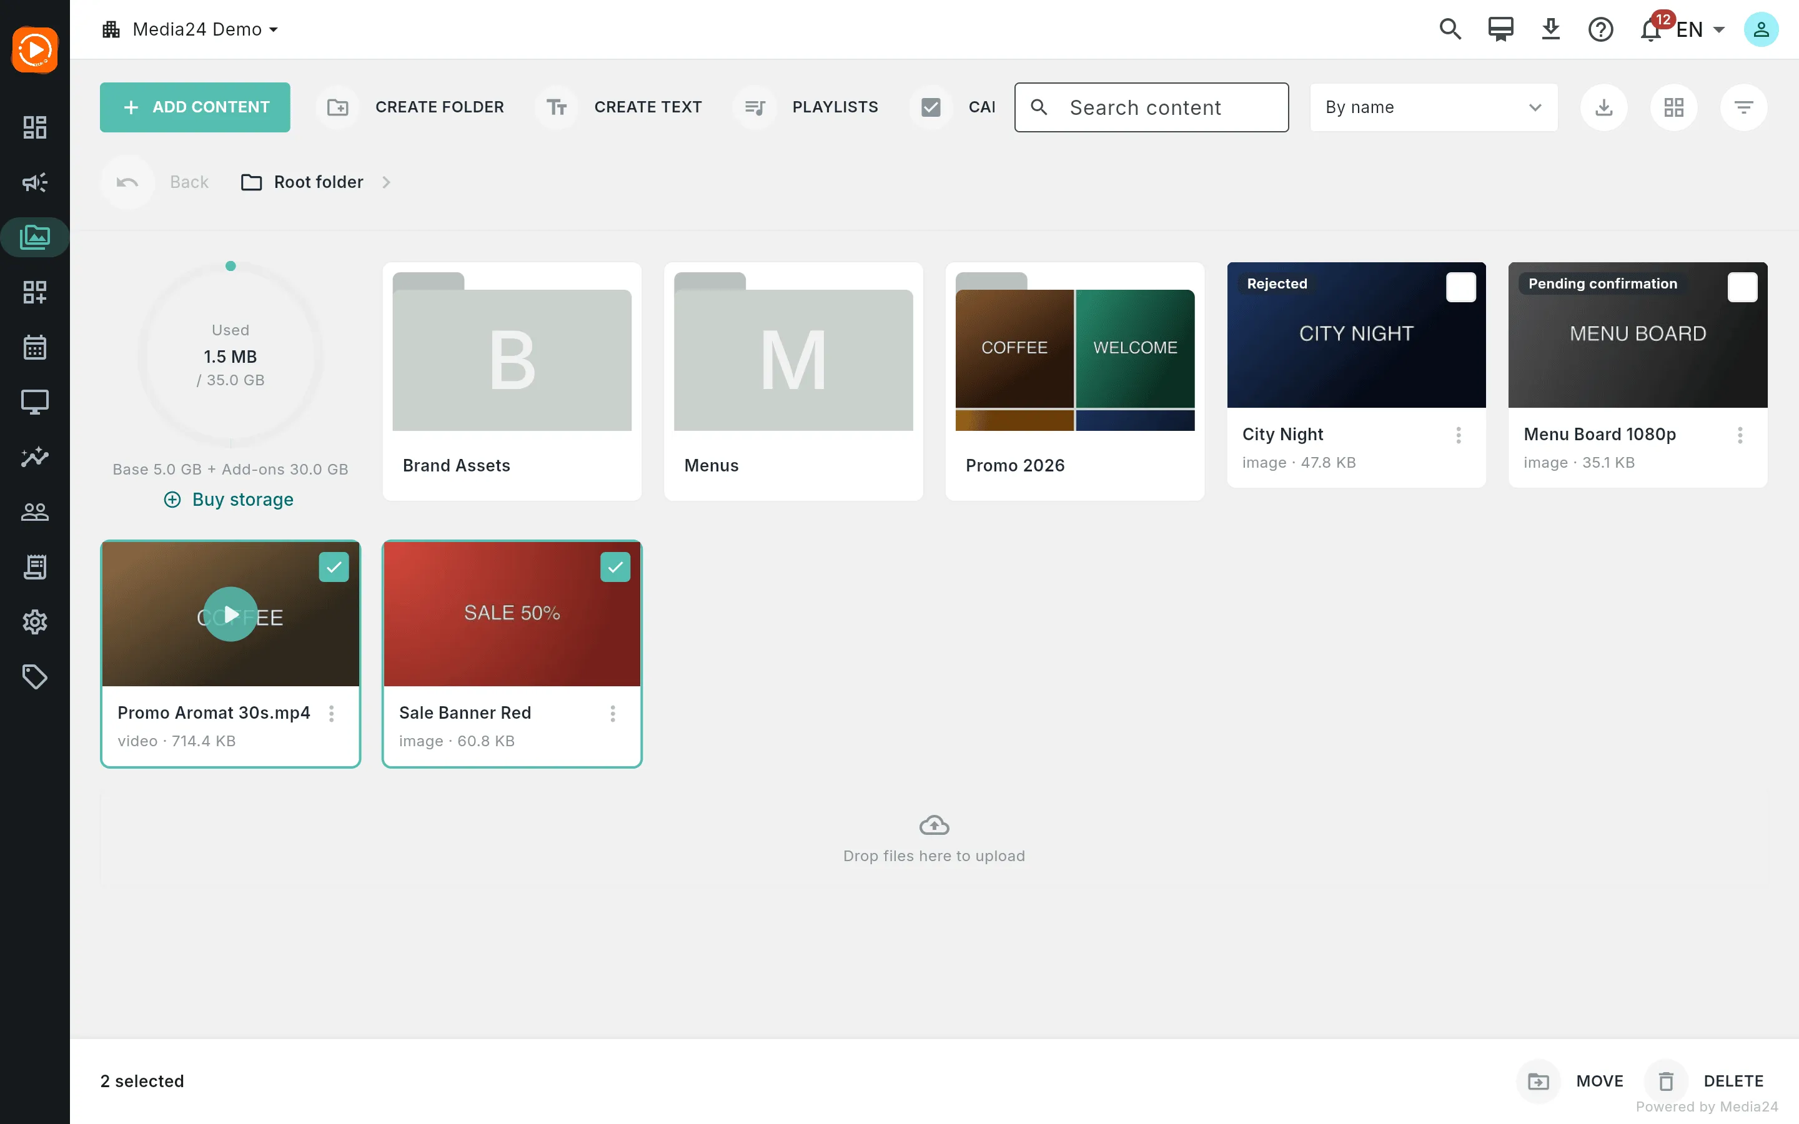Open the tags icon in sidebar
This screenshot has width=1799, height=1124.
click(x=34, y=676)
